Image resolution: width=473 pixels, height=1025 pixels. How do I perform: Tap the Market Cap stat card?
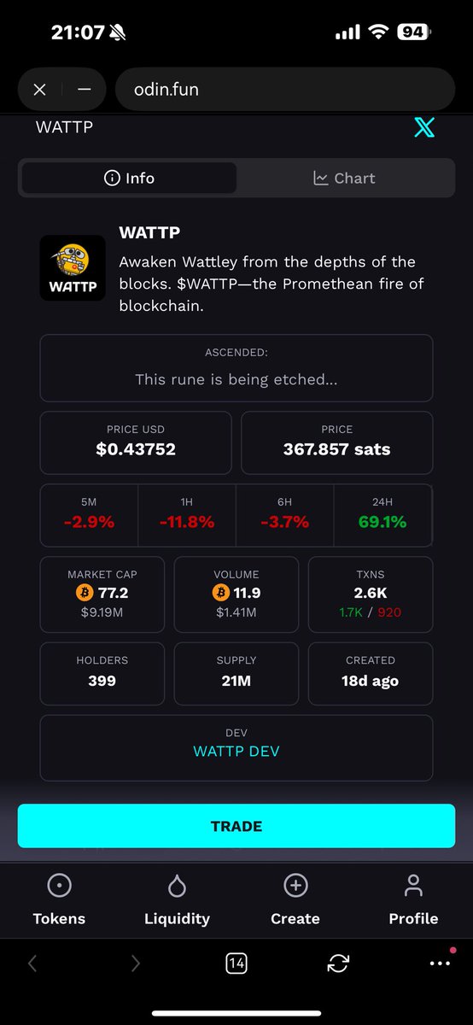click(102, 596)
